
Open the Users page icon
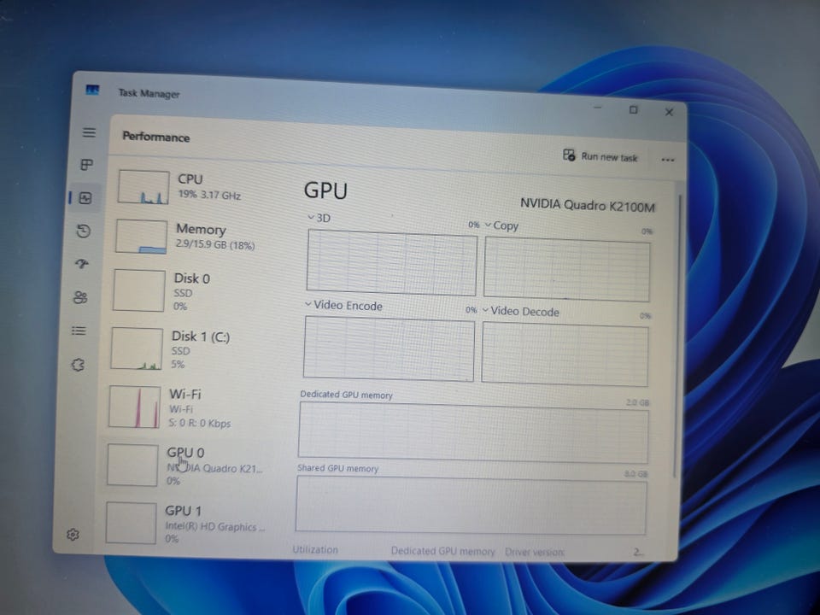[x=80, y=297]
